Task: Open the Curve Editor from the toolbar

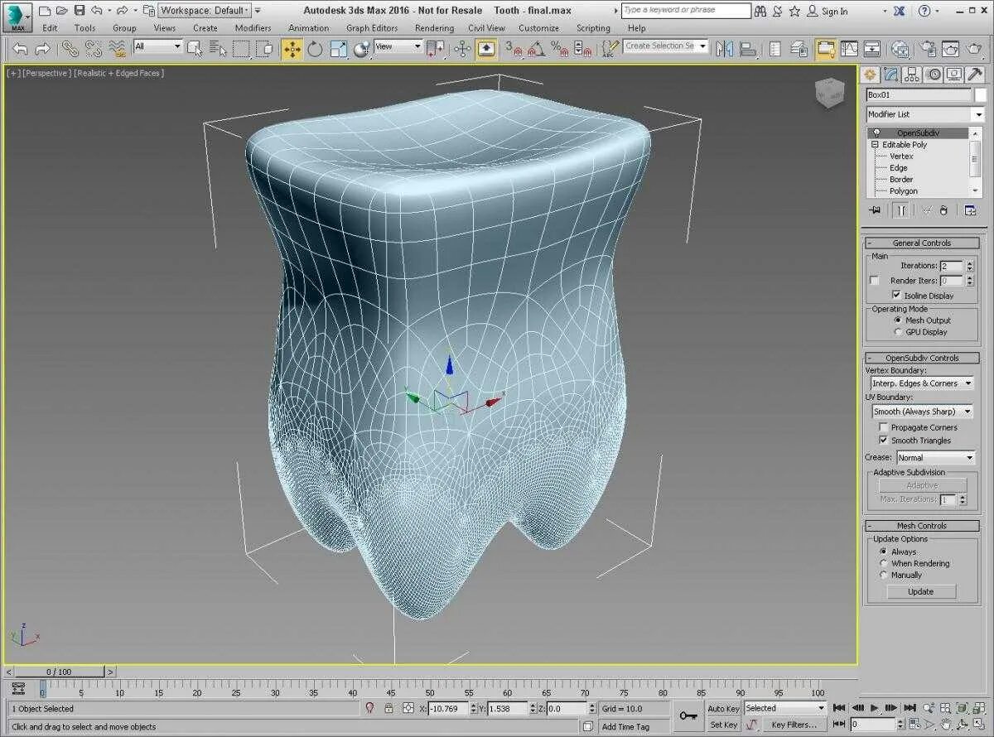Action: click(x=849, y=48)
